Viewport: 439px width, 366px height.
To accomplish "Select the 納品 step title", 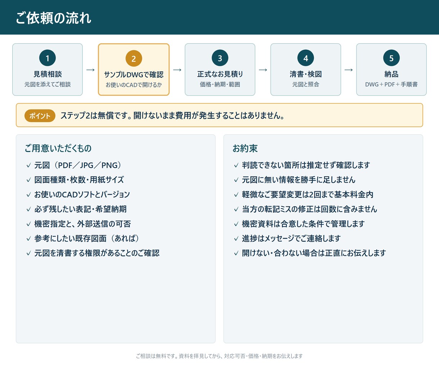I will click(x=392, y=74).
